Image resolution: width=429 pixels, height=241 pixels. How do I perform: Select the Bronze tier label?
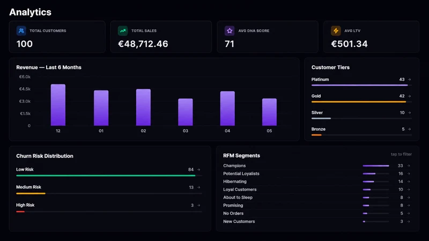(x=318, y=129)
